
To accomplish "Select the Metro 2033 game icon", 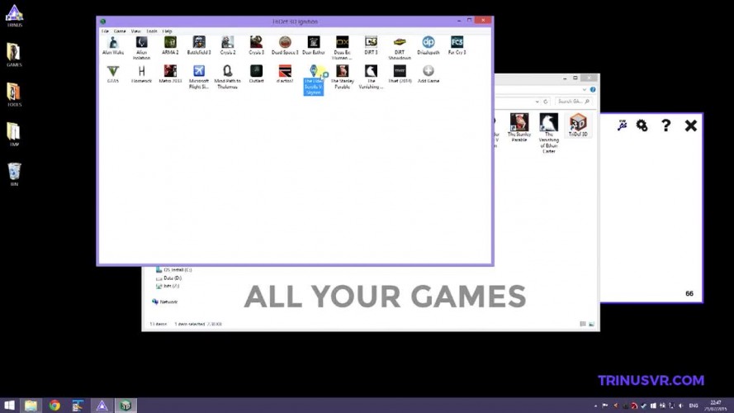I will click(x=170, y=74).
